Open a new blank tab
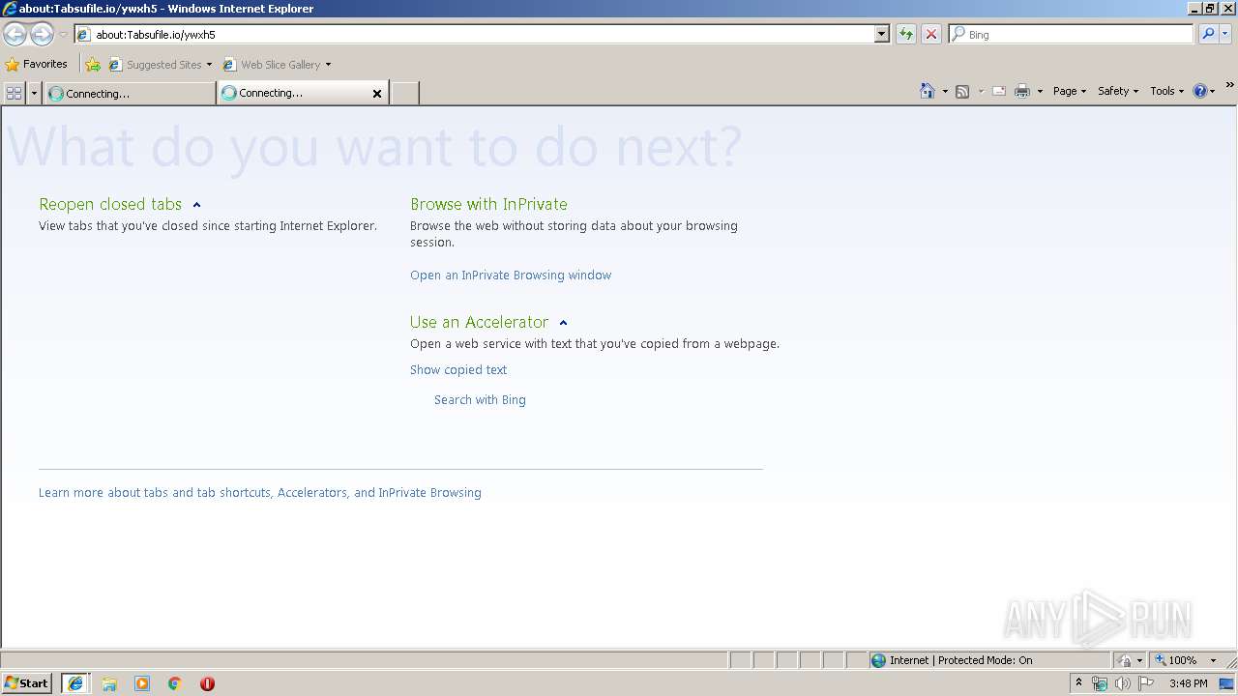 [x=404, y=93]
